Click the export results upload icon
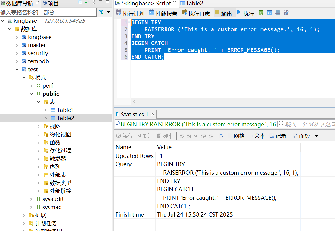The height and width of the screenshot is (231, 335). [x=221, y=136]
